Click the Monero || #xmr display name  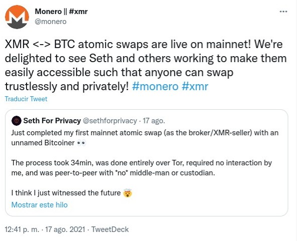(61, 12)
